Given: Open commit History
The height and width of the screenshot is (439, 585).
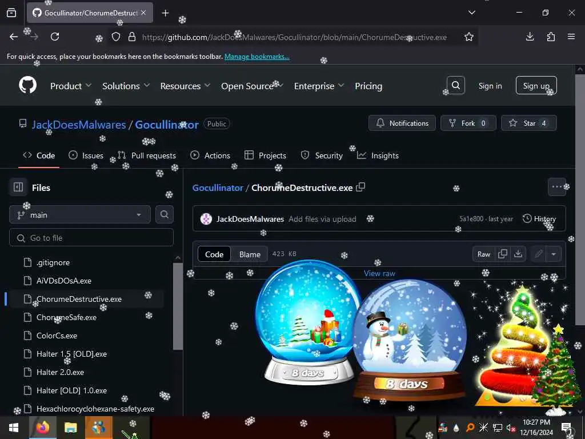Looking at the screenshot, I should click(x=539, y=219).
